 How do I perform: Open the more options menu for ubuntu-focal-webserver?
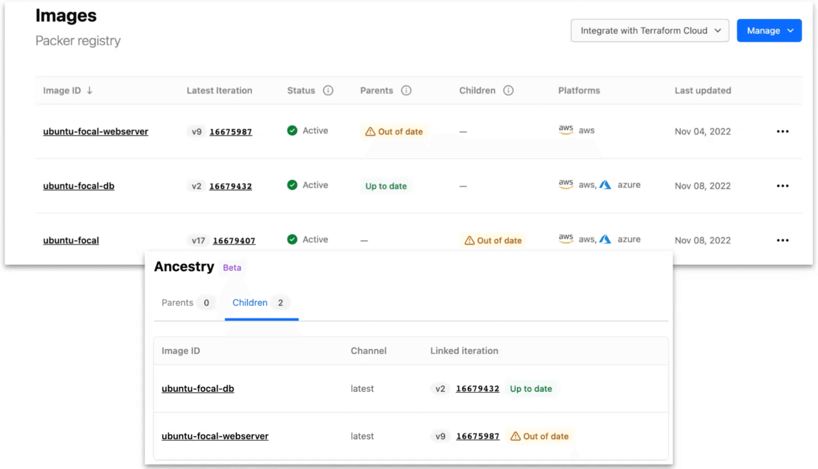pos(782,131)
